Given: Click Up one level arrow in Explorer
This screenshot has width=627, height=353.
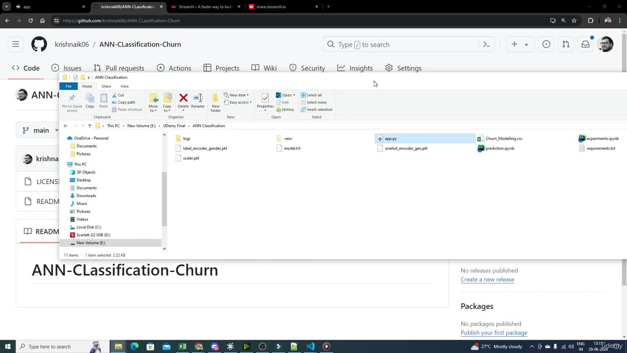Looking at the screenshot, I should (x=90, y=126).
